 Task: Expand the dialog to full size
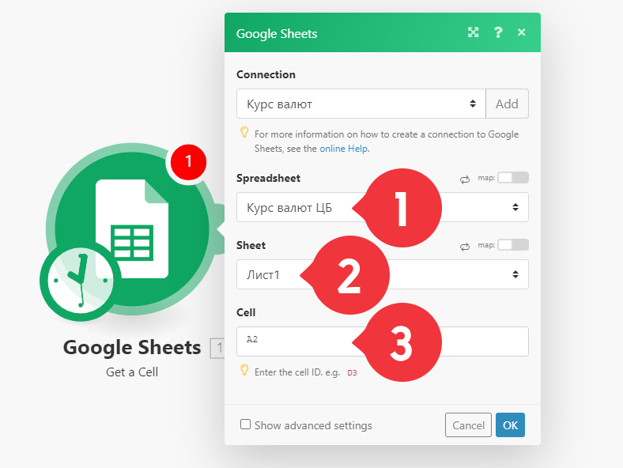point(474,32)
